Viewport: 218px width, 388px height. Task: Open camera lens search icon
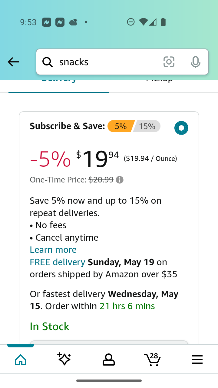point(169,62)
